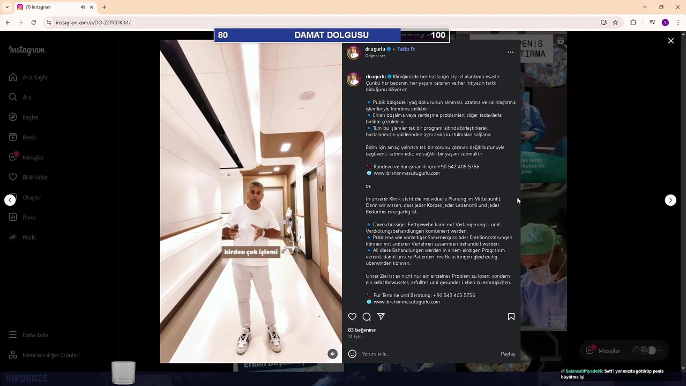Image resolution: width=686 pixels, height=386 pixels.
Task: Reload the page
Action: coord(34,23)
